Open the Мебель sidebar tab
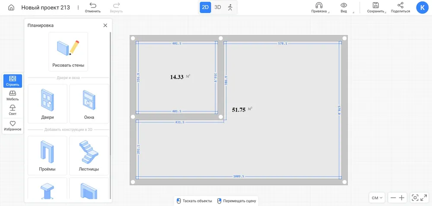The image size is (432, 206). coord(13,95)
